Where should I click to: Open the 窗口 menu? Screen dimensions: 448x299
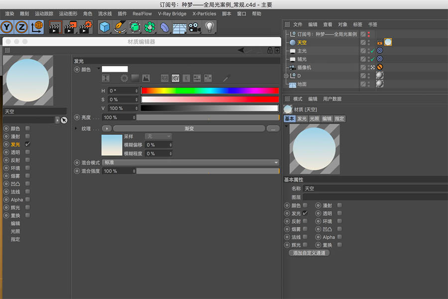click(242, 13)
